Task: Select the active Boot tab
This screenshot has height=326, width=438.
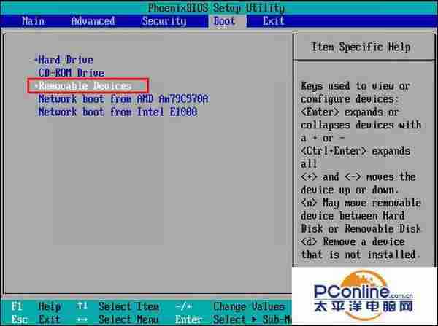Action: click(224, 21)
